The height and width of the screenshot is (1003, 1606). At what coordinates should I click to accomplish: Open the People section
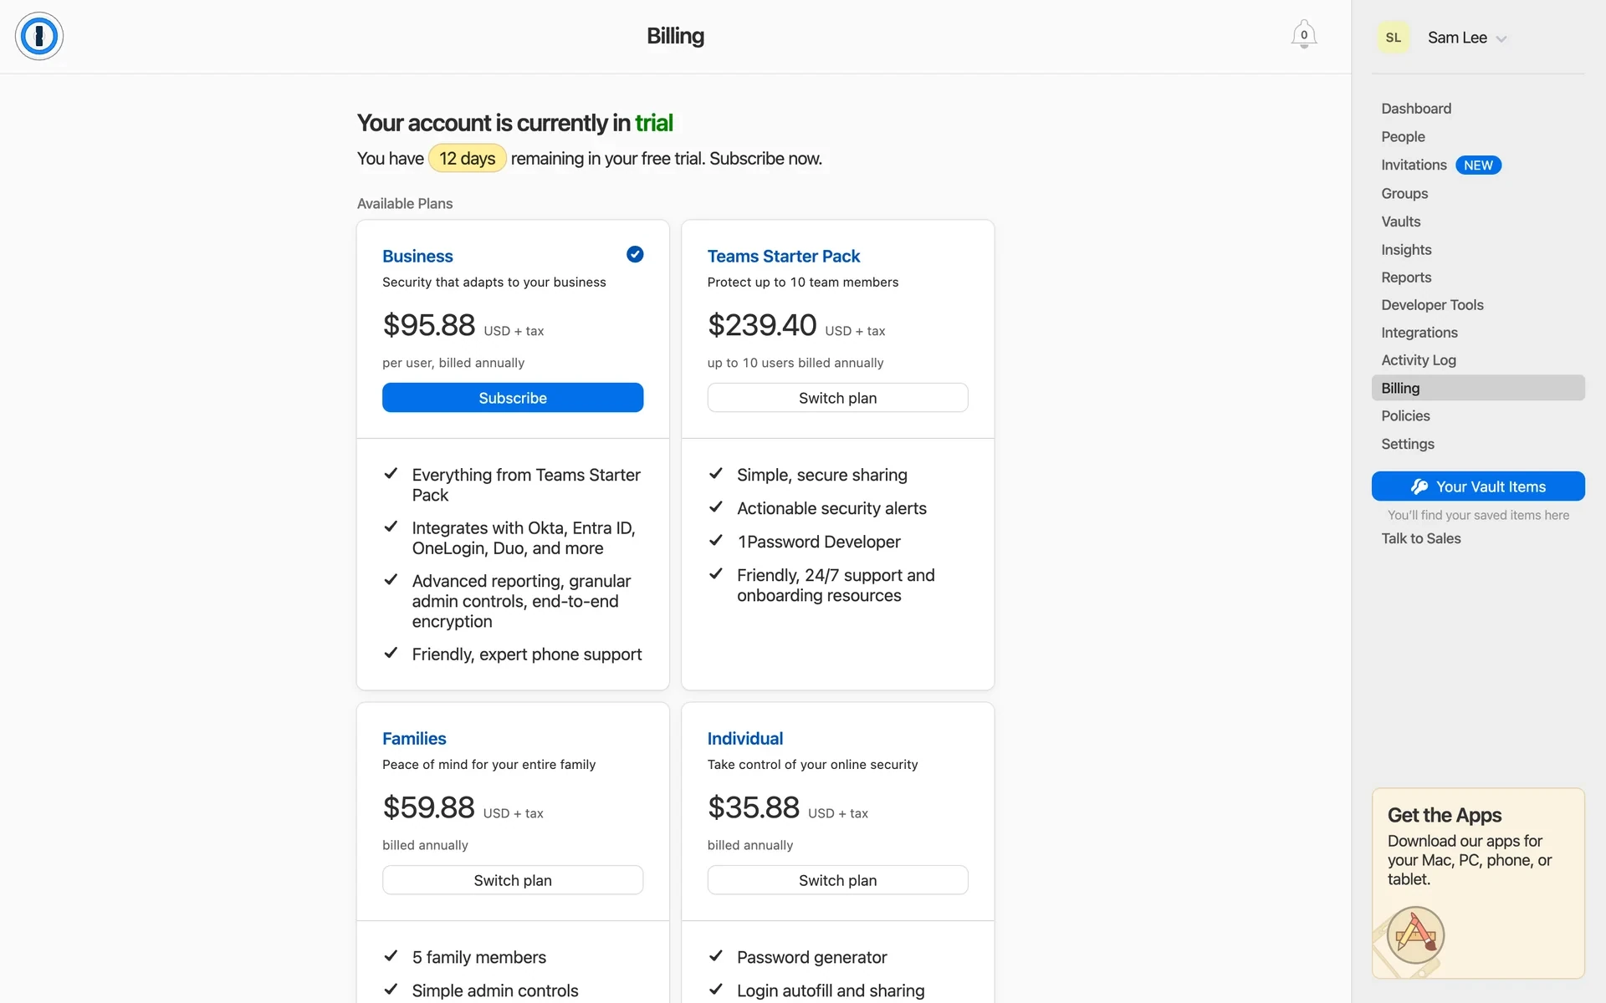(x=1403, y=137)
